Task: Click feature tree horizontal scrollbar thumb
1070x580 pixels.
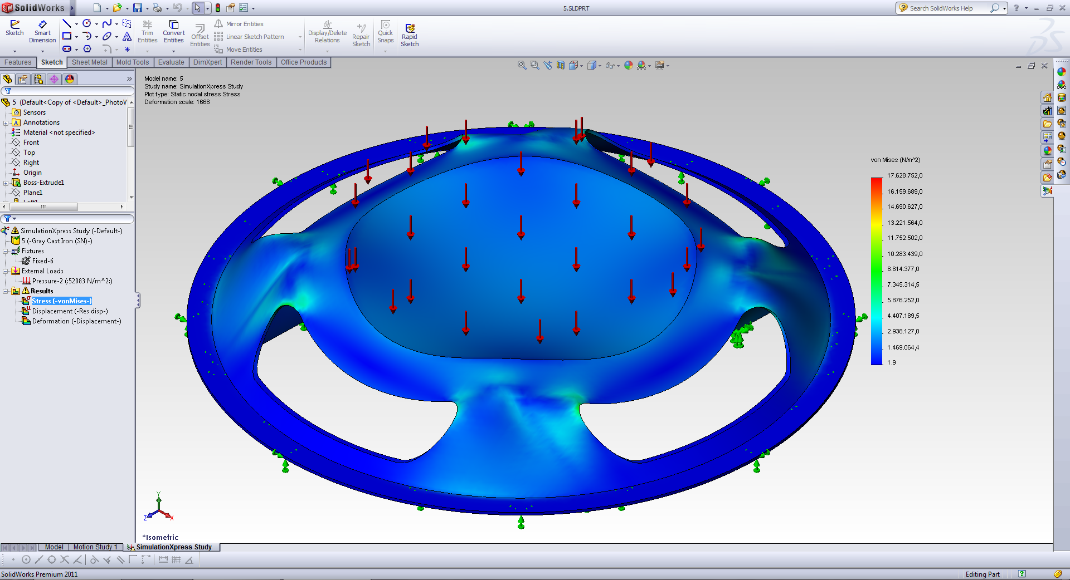Action: [x=43, y=207]
